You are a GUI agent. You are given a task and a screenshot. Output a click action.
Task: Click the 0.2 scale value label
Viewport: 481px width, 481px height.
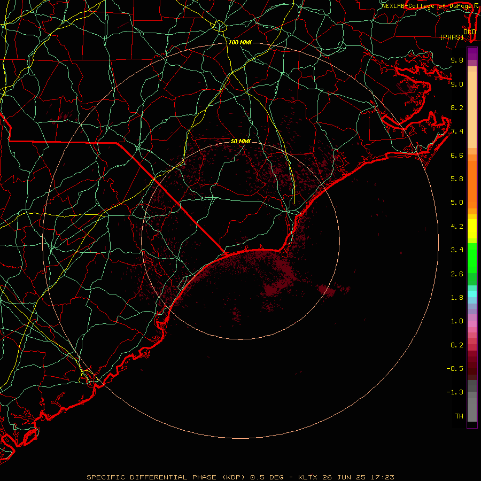pyautogui.click(x=457, y=345)
